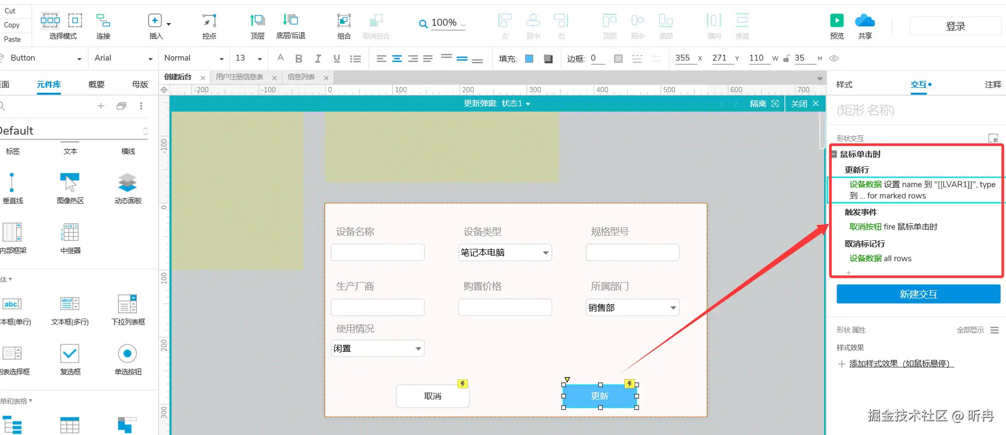Switch to the 用户注册信息表 page tab
This screenshot has height=435, width=1006.
pyautogui.click(x=239, y=77)
